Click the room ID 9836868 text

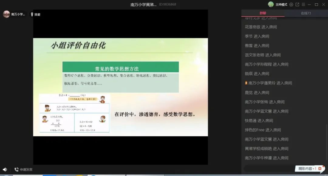pyautogui.click(x=168, y=5)
